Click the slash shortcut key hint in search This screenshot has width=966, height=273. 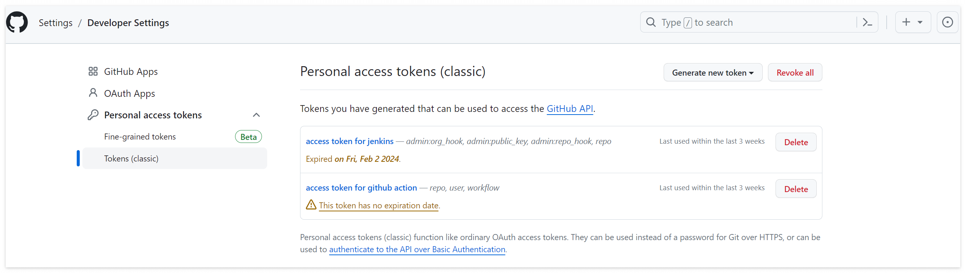[688, 23]
